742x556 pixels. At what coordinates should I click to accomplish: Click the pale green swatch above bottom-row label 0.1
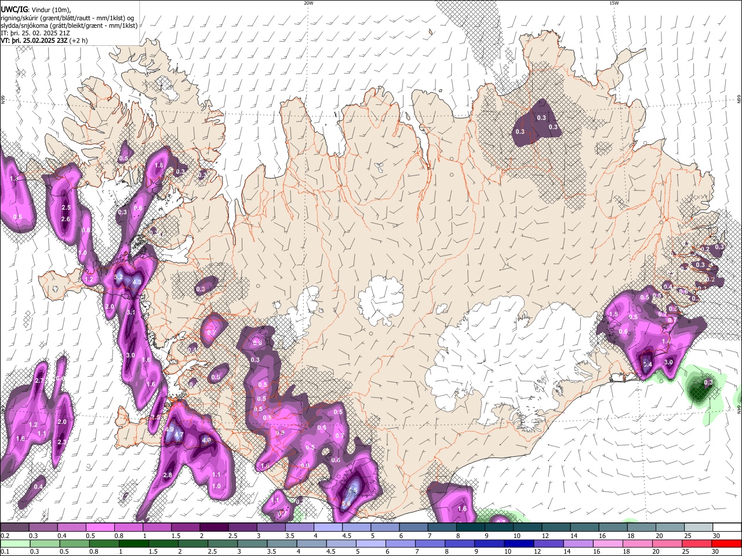tap(14, 544)
